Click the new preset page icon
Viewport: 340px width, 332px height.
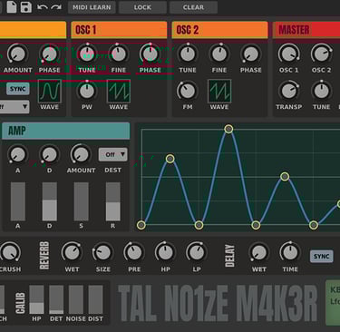pos(12,7)
